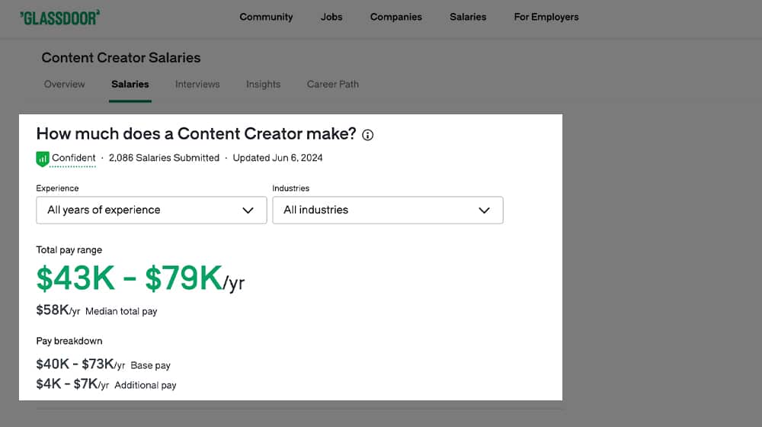Click the 'How much does a Content Creator make?' heading
Viewport: 762px width, 427px height.
click(x=196, y=133)
